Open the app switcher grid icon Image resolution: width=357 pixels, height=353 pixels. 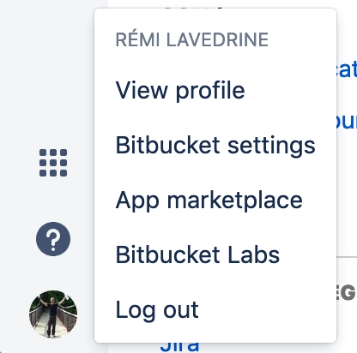53,163
